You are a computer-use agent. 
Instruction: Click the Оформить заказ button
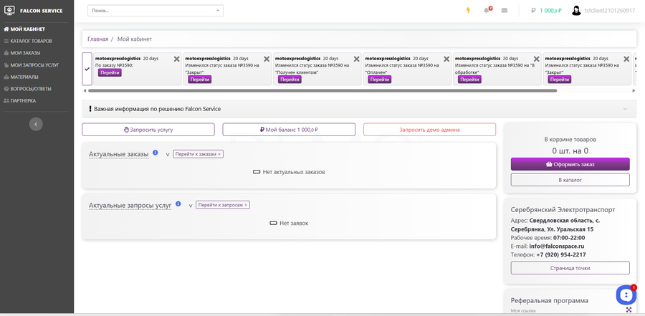(x=570, y=164)
